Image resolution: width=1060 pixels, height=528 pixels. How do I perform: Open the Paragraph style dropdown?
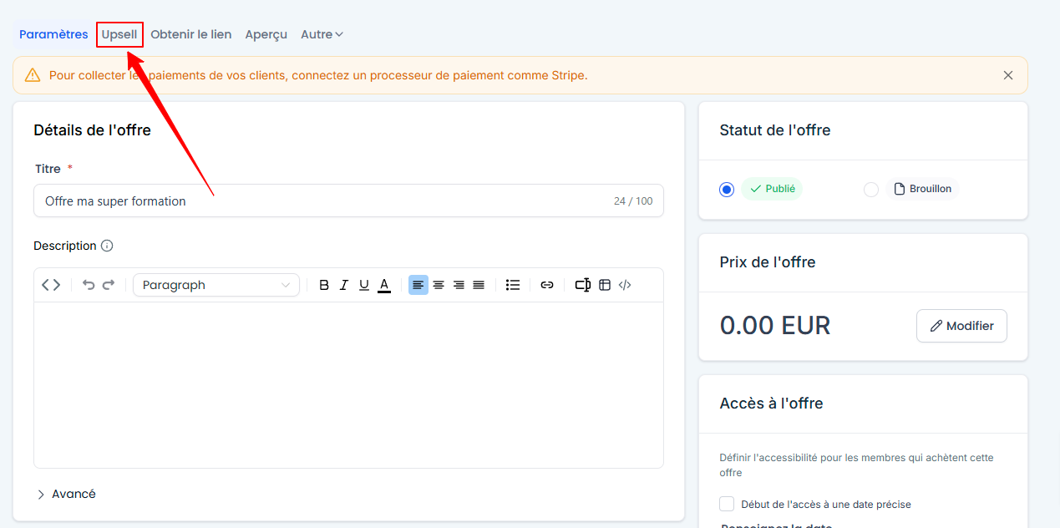[216, 285]
